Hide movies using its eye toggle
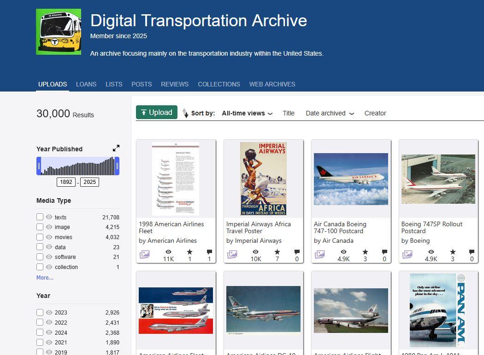The width and height of the screenshot is (484, 355). (x=49, y=237)
